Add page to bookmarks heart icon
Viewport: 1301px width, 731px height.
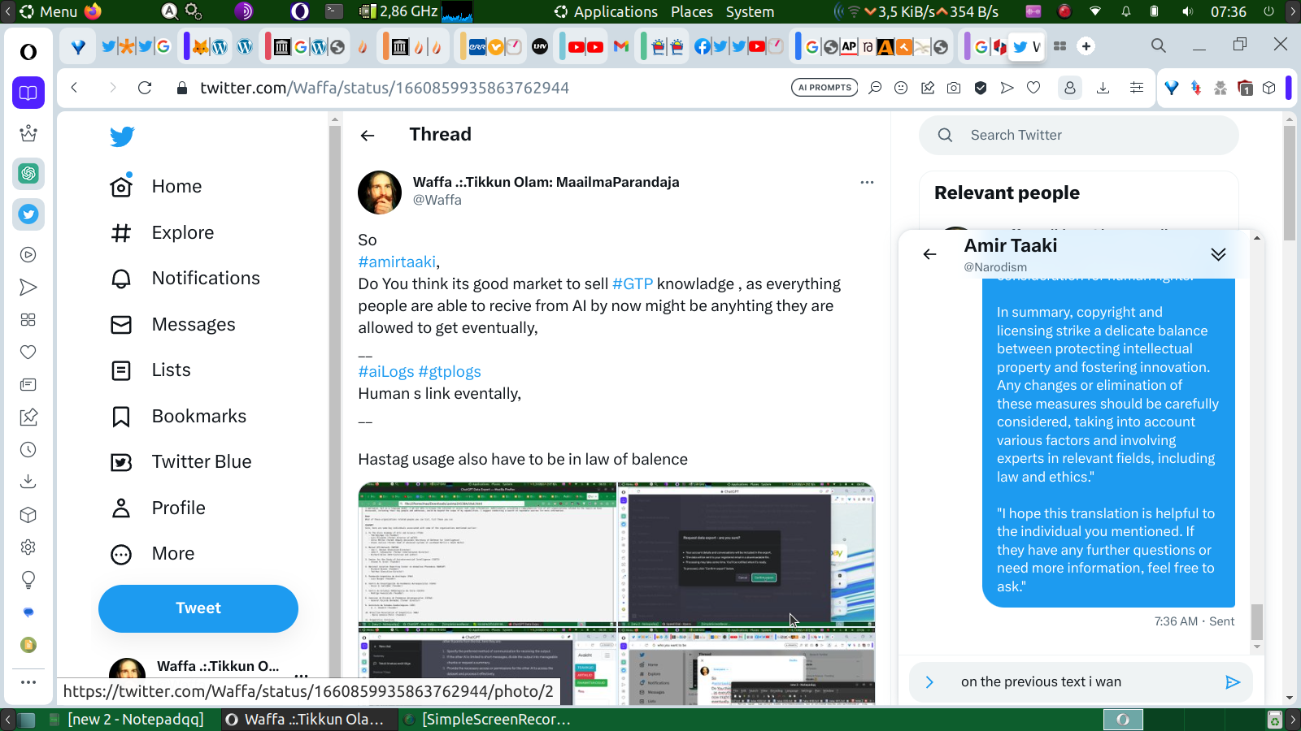(1033, 88)
